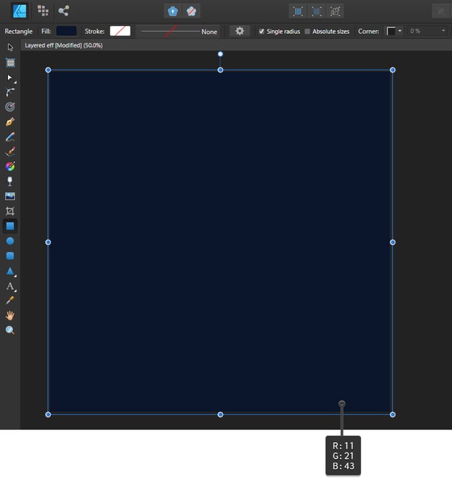This screenshot has width=452, height=484.
Task: Uncheck the Single radius checkbox
Action: 261,32
